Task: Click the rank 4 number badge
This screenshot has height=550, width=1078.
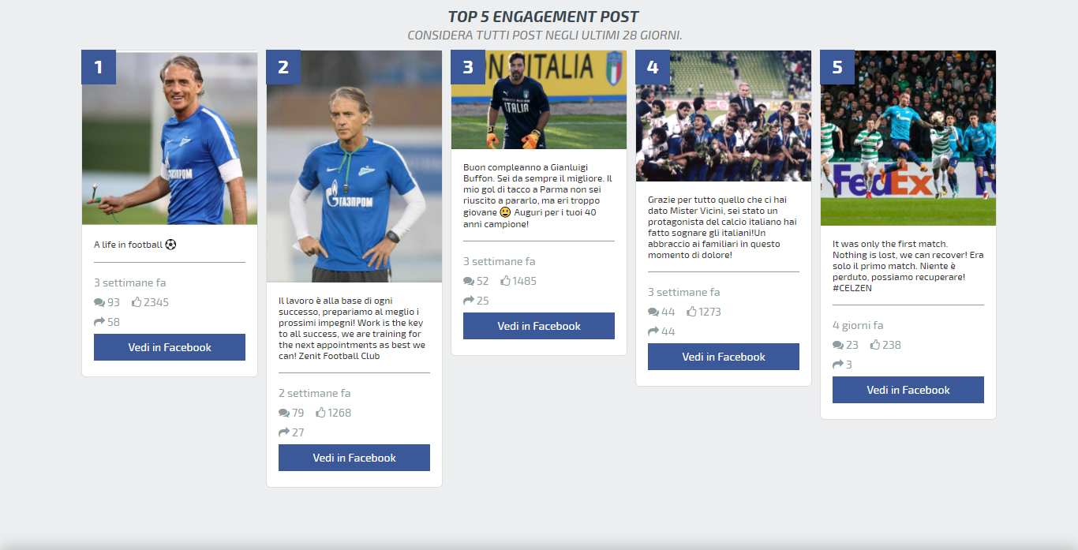Action: coord(653,67)
